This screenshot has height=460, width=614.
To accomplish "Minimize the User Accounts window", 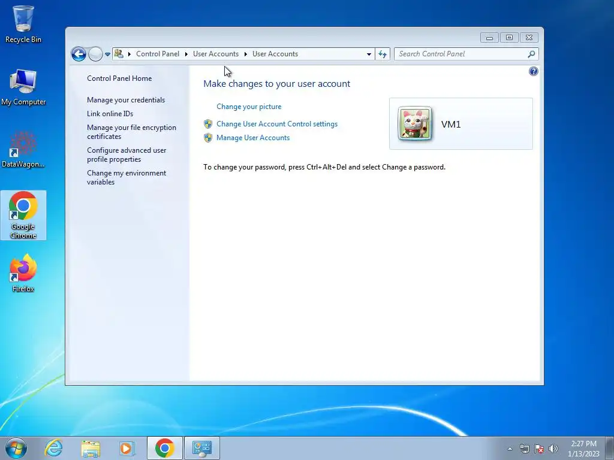I will pyautogui.click(x=489, y=38).
